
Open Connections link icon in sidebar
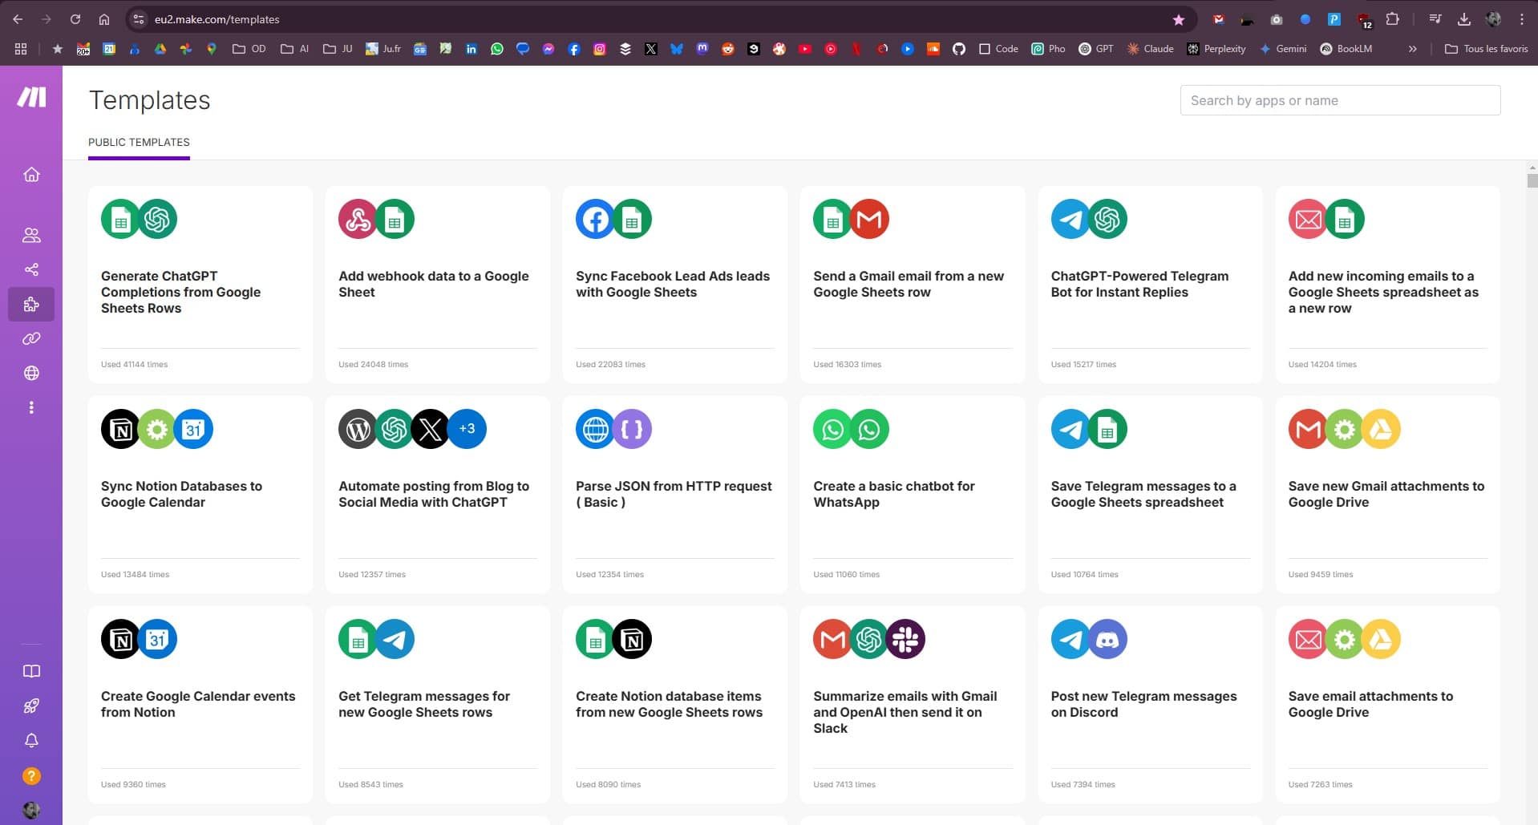tap(31, 338)
